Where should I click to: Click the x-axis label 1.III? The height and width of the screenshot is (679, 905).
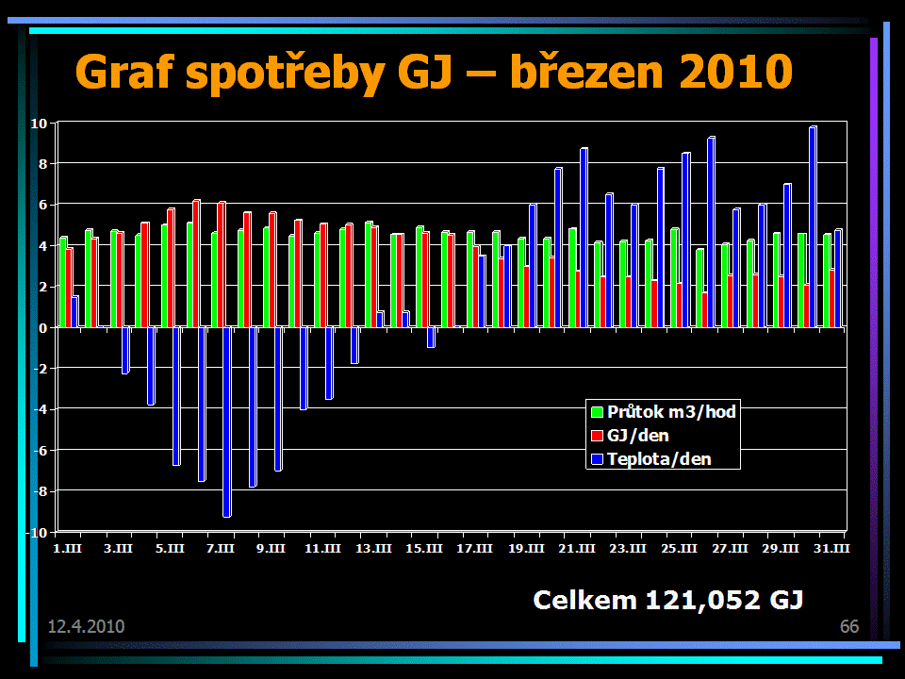[67, 548]
